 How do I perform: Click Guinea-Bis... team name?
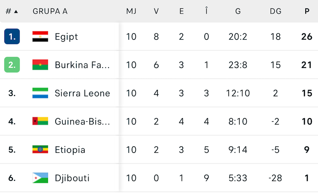click(x=82, y=121)
